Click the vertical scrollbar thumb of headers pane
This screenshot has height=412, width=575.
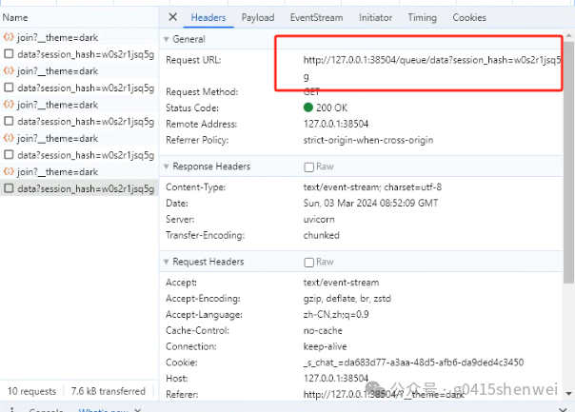[568, 162]
